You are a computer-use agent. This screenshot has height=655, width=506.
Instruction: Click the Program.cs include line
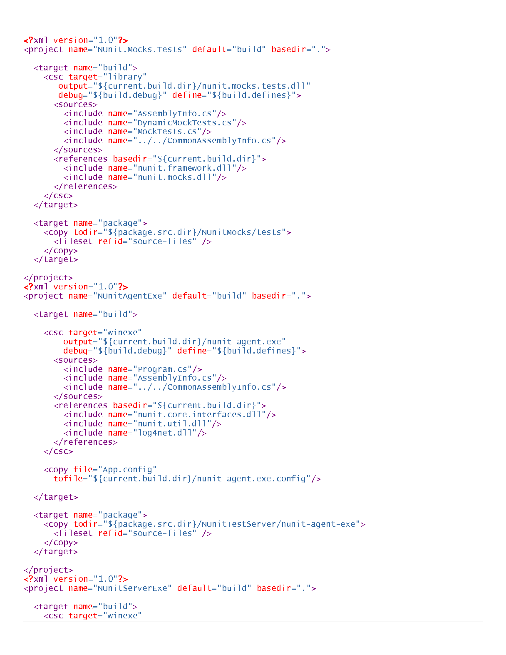133,369
